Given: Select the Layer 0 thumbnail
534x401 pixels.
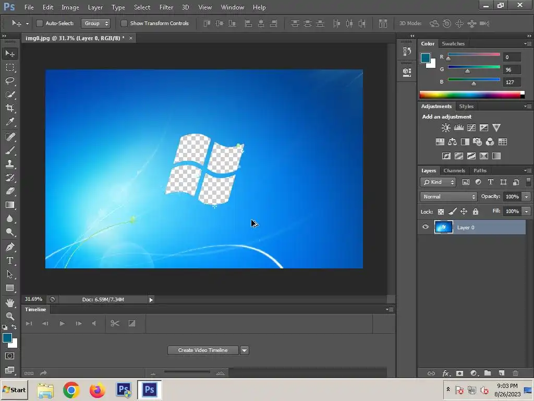Looking at the screenshot, I should [x=443, y=227].
